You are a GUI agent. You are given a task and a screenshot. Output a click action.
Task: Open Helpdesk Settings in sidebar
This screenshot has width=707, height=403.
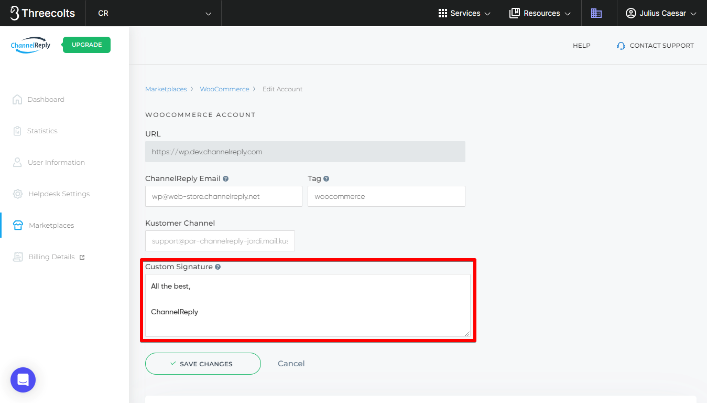click(x=58, y=194)
